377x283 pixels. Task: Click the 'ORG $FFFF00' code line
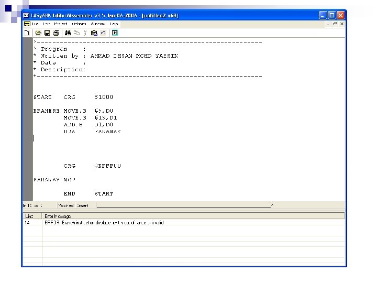click(x=92, y=166)
